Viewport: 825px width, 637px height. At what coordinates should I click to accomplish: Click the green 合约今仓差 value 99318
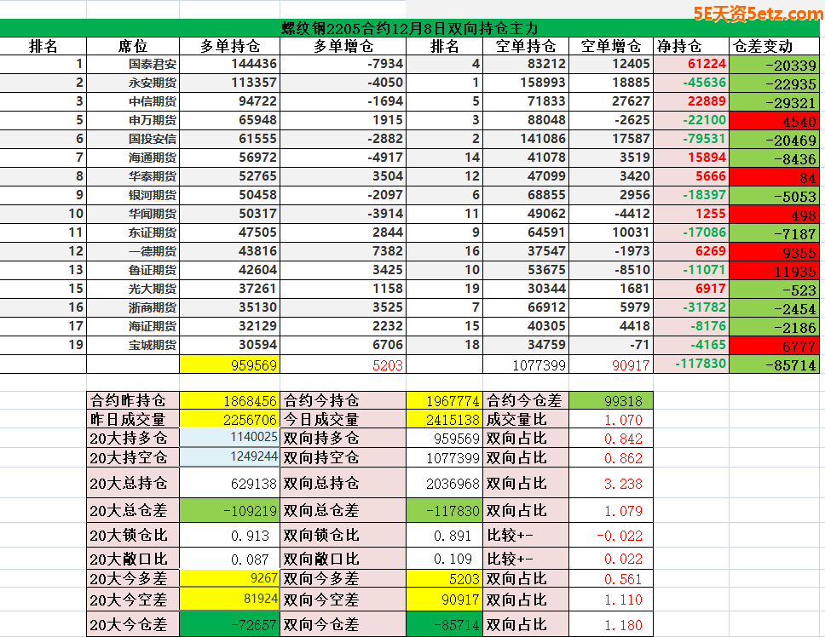click(x=610, y=400)
